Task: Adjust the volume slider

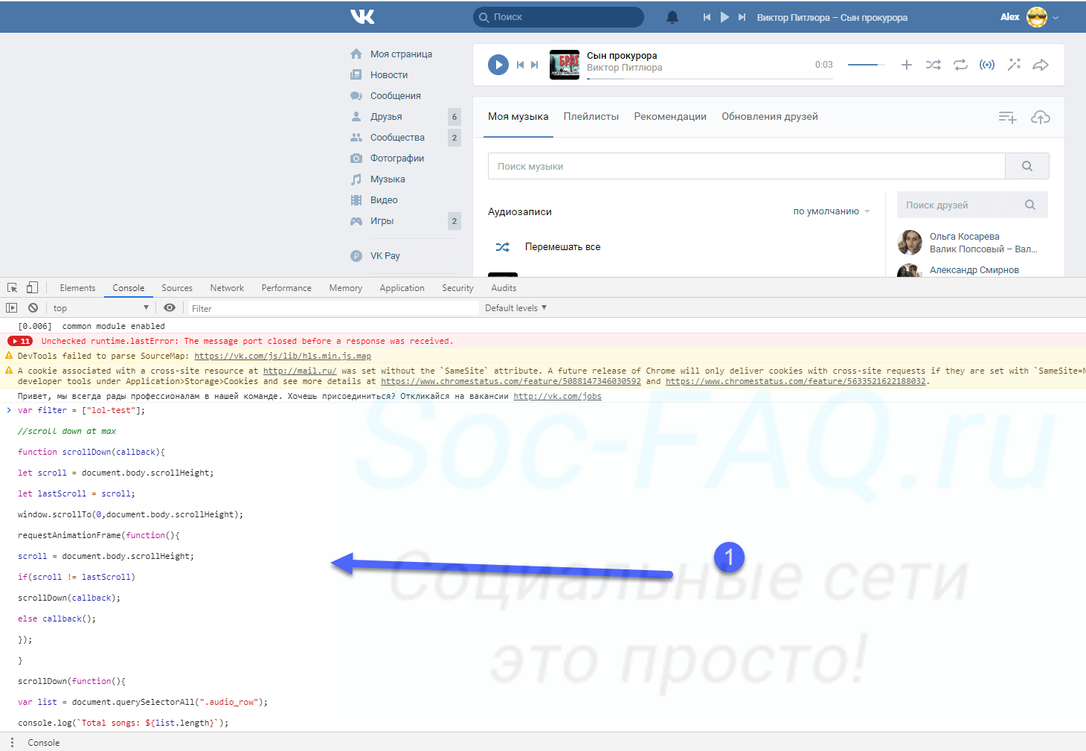Action: tap(866, 65)
